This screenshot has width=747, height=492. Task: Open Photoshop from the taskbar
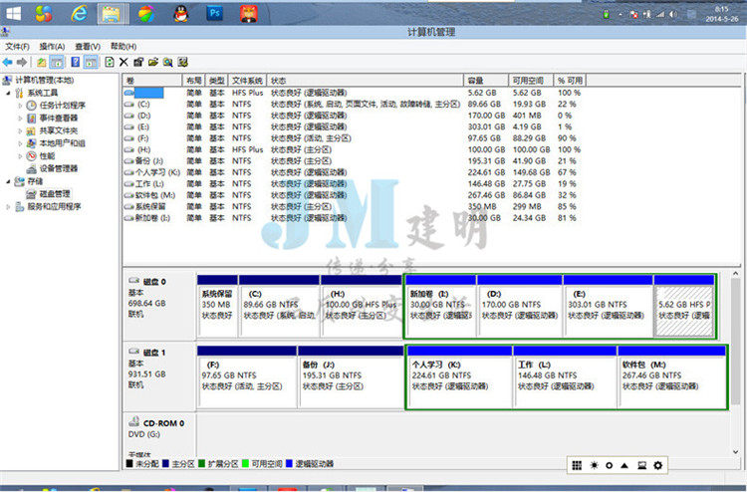(215, 13)
